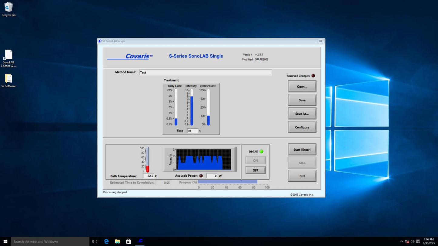This screenshot has width=438, height=246.
Task: Click the Open... button
Action: pos(302,87)
